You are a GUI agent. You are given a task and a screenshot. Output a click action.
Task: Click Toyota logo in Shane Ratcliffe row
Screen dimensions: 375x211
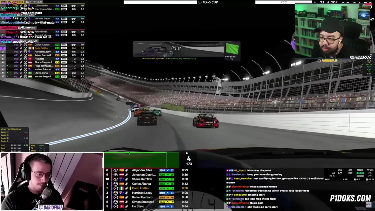[116, 179]
